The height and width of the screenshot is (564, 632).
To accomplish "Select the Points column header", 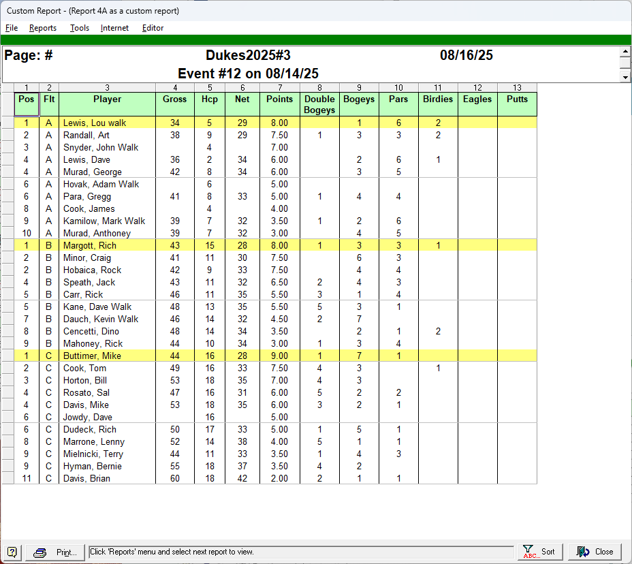I will (279, 99).
